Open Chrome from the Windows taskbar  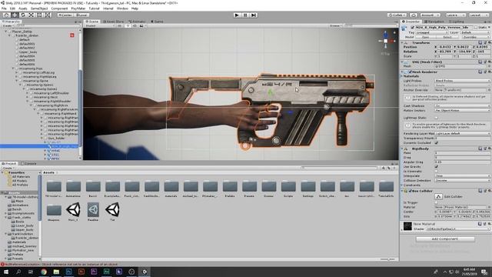click(44, 272)
